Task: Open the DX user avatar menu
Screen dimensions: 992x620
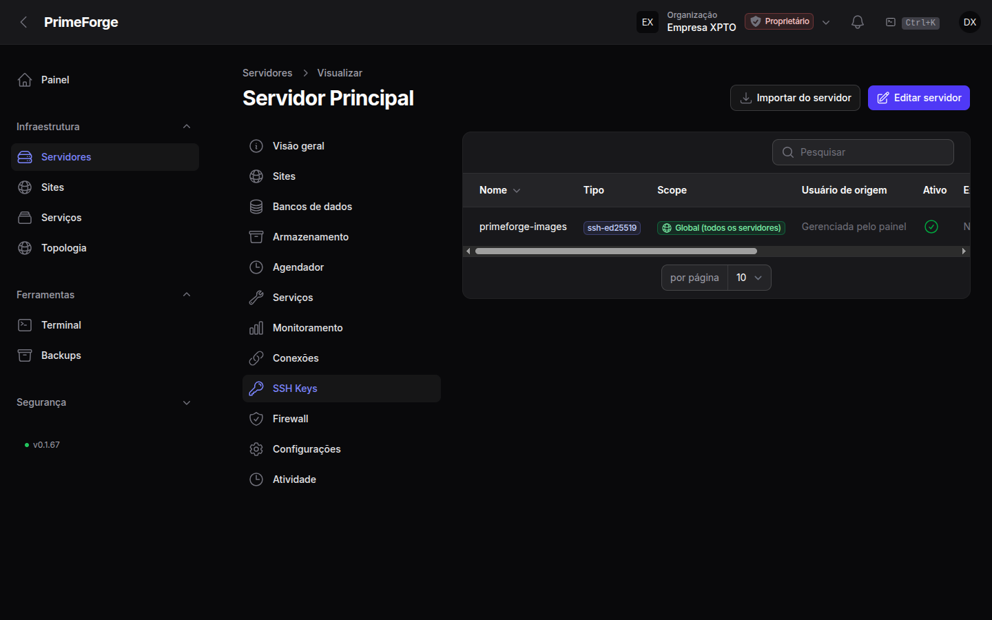Action: 970,22
